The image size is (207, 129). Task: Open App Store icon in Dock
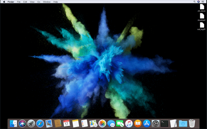pos(147,124)
